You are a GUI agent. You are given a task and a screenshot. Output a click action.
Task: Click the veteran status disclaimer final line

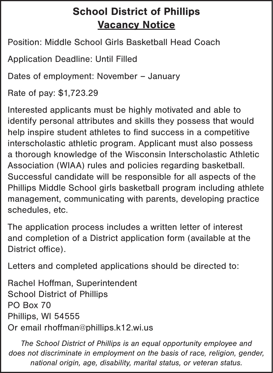click(136, 363)
